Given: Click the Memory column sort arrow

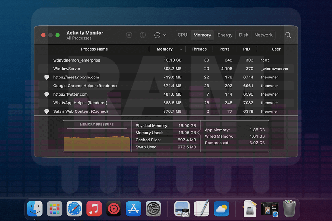Looking at the screenshot, I should (x=181, y=49).
